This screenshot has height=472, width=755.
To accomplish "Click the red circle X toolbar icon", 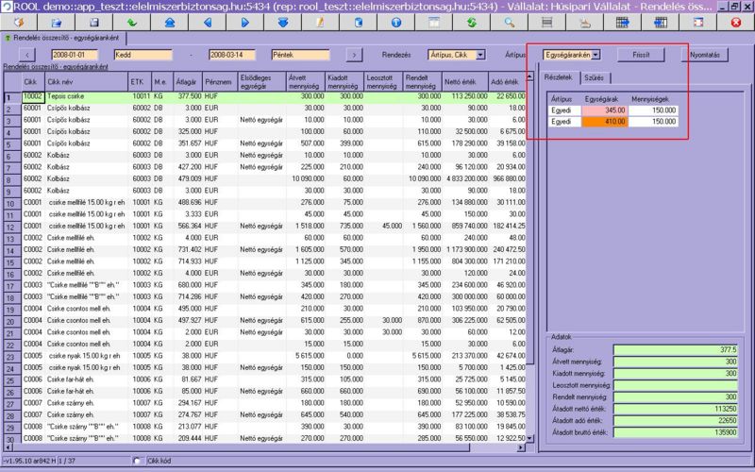I will coord(734,22).
